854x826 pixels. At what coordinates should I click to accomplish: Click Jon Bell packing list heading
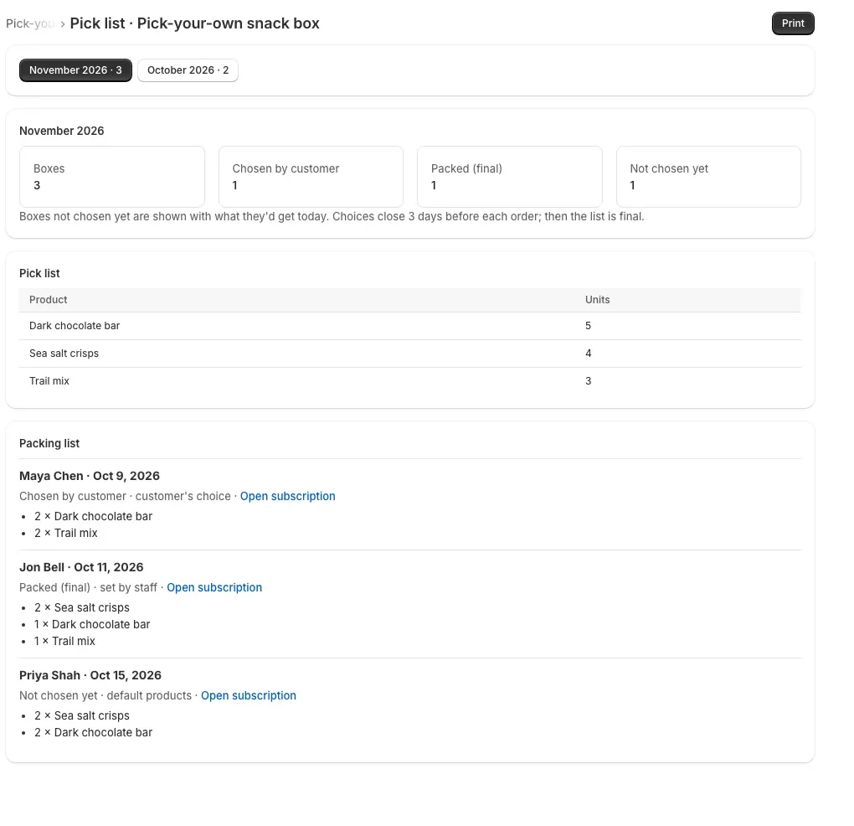81,567
